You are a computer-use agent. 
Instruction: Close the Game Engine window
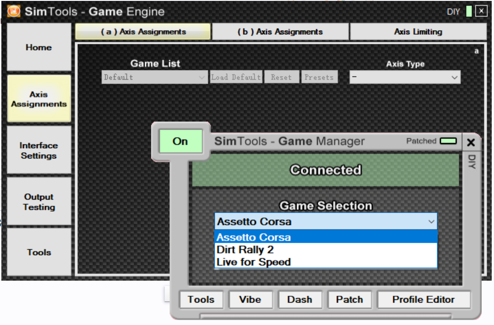481,11
